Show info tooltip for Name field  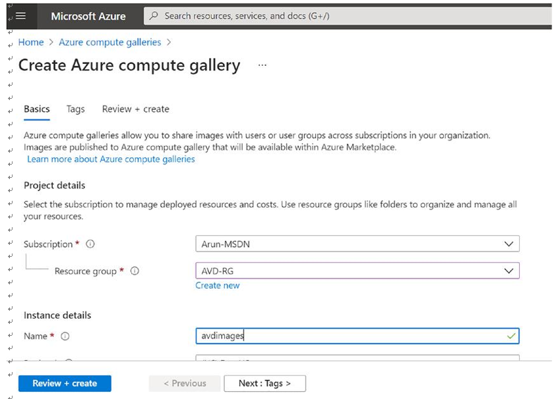point(65,336)
